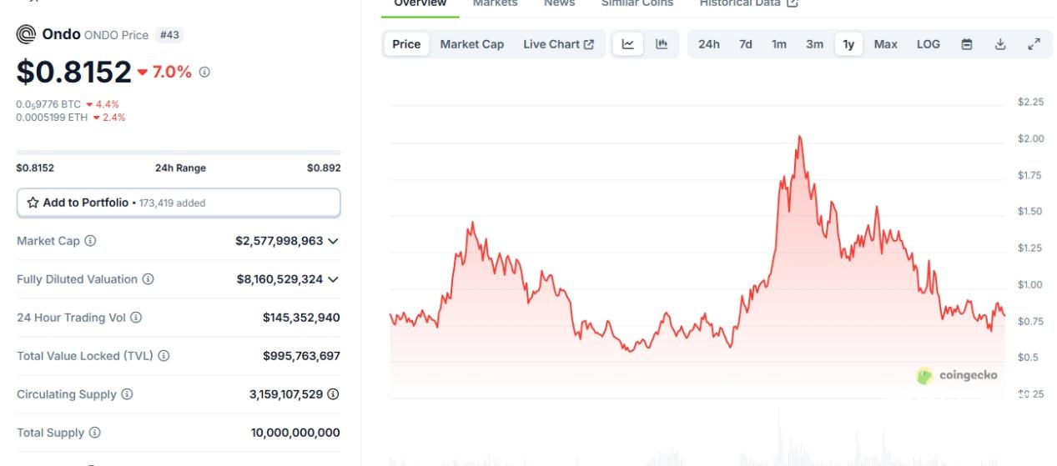The width and height of the screenshot is (1057, 466).
Task: Click the Total Value Locked info icon
Action: (164, 356)
